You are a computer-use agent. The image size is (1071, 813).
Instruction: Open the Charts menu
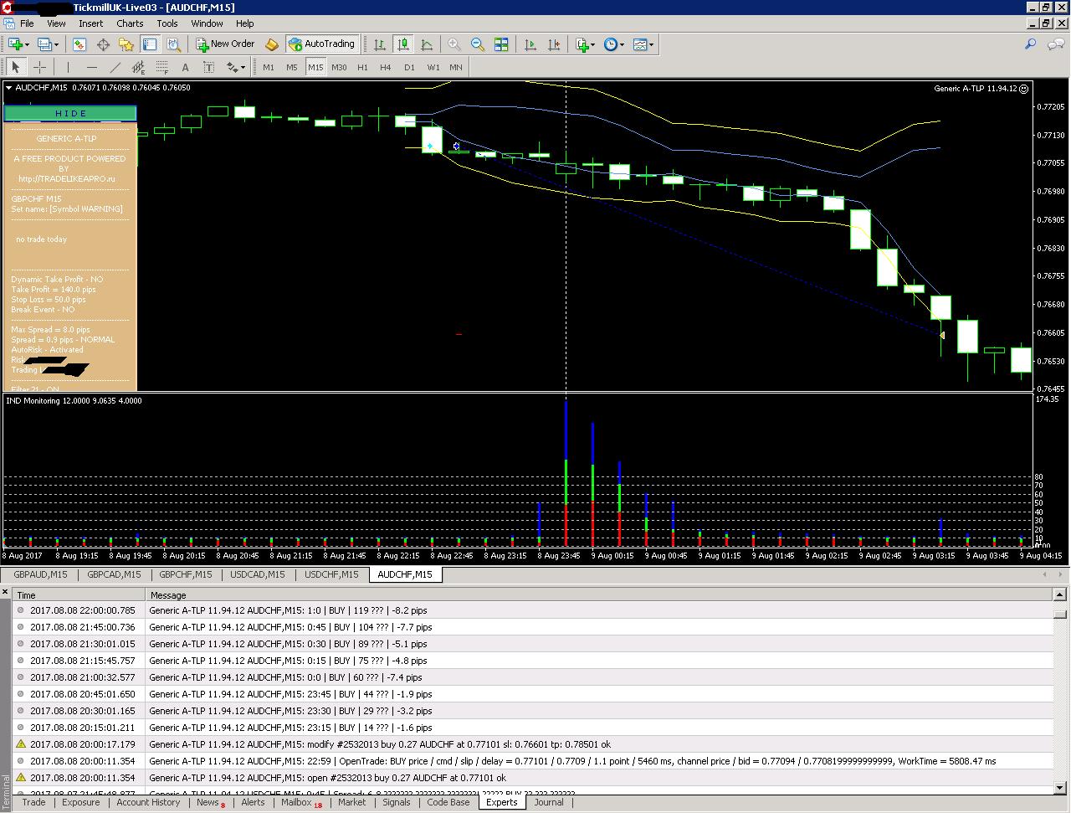[130, 23]
